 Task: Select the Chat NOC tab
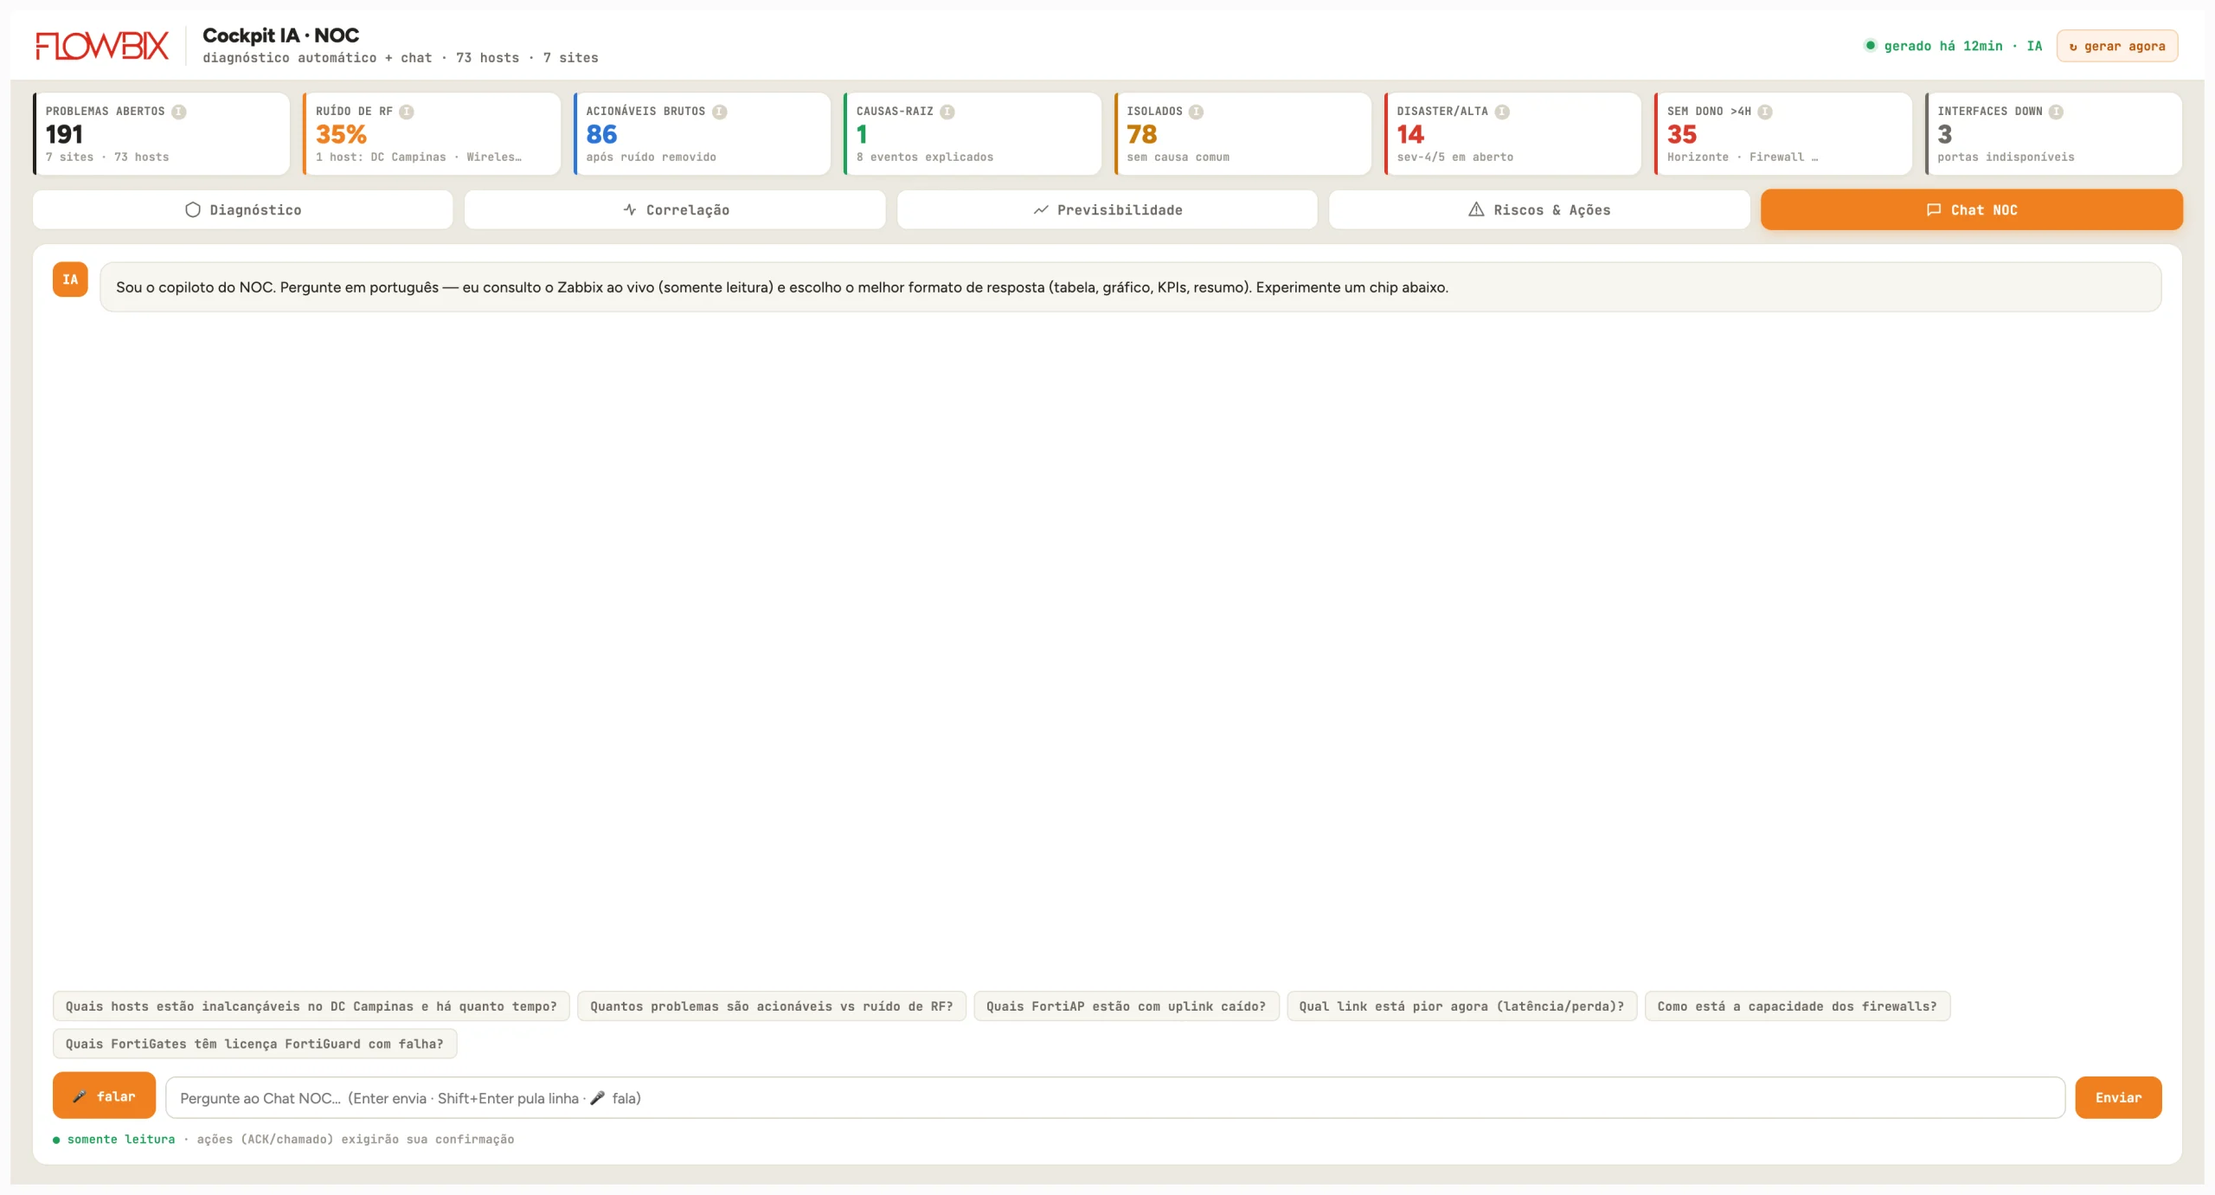pos(1971,209)
